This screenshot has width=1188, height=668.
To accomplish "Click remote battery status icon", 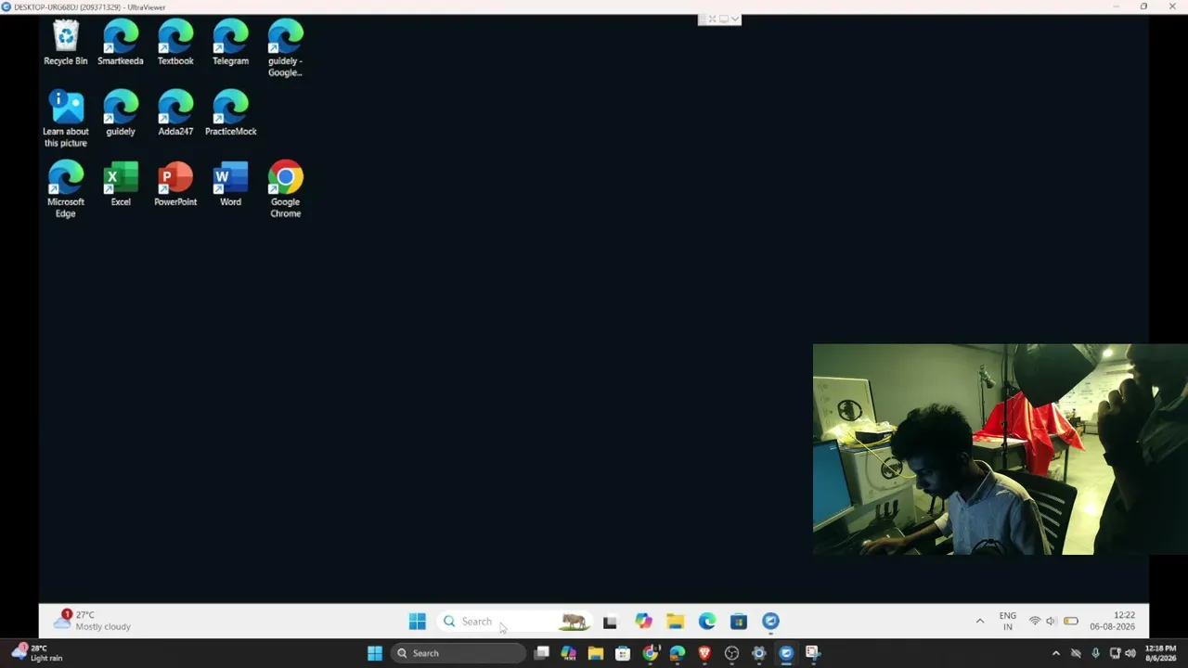I will 1070,622.
